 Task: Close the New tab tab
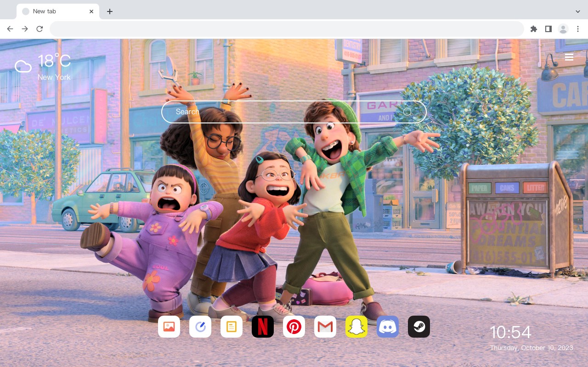(x=91, y=11)
